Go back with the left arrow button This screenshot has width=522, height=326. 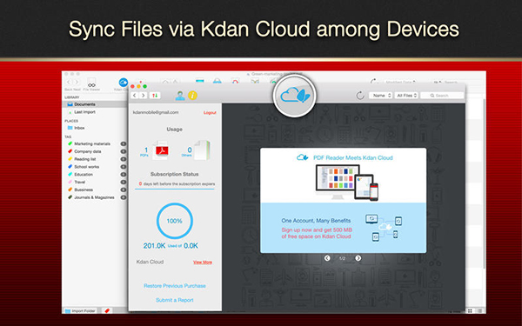[135, 96]
